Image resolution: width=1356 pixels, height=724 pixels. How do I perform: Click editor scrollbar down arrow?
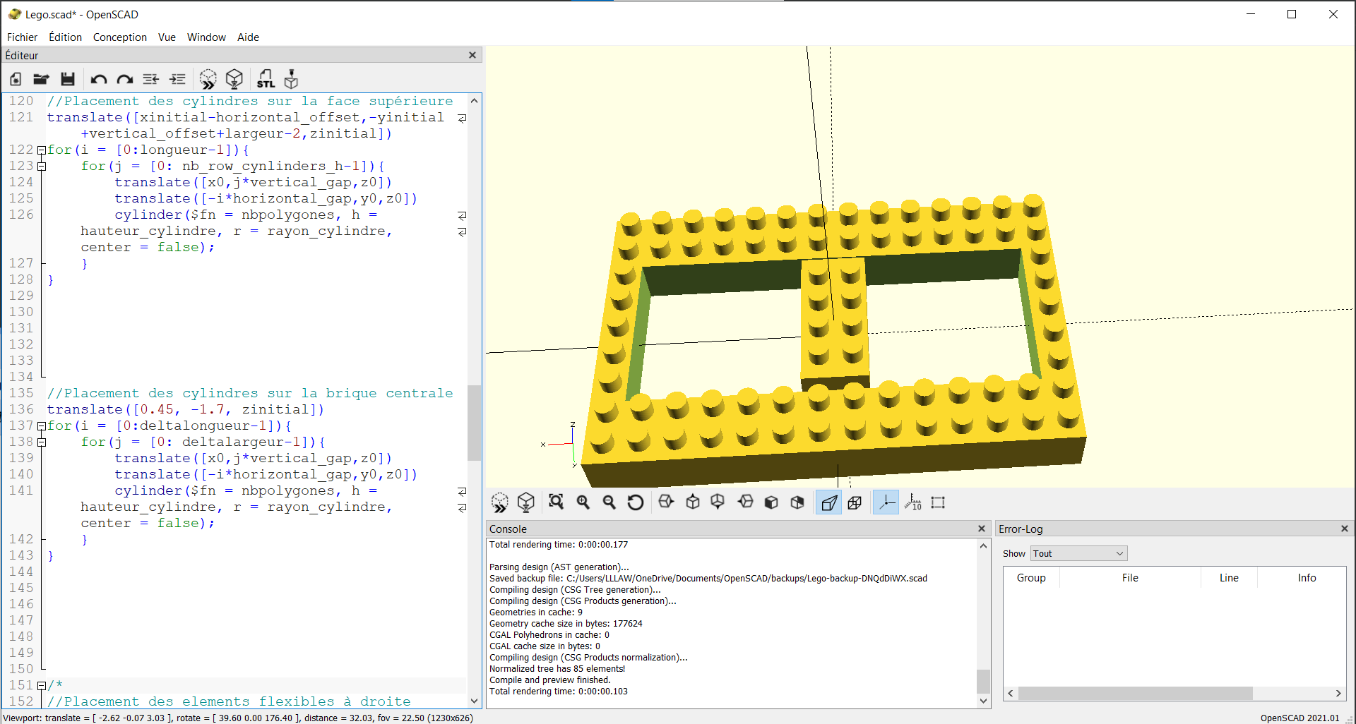click(x=474, y=701)
